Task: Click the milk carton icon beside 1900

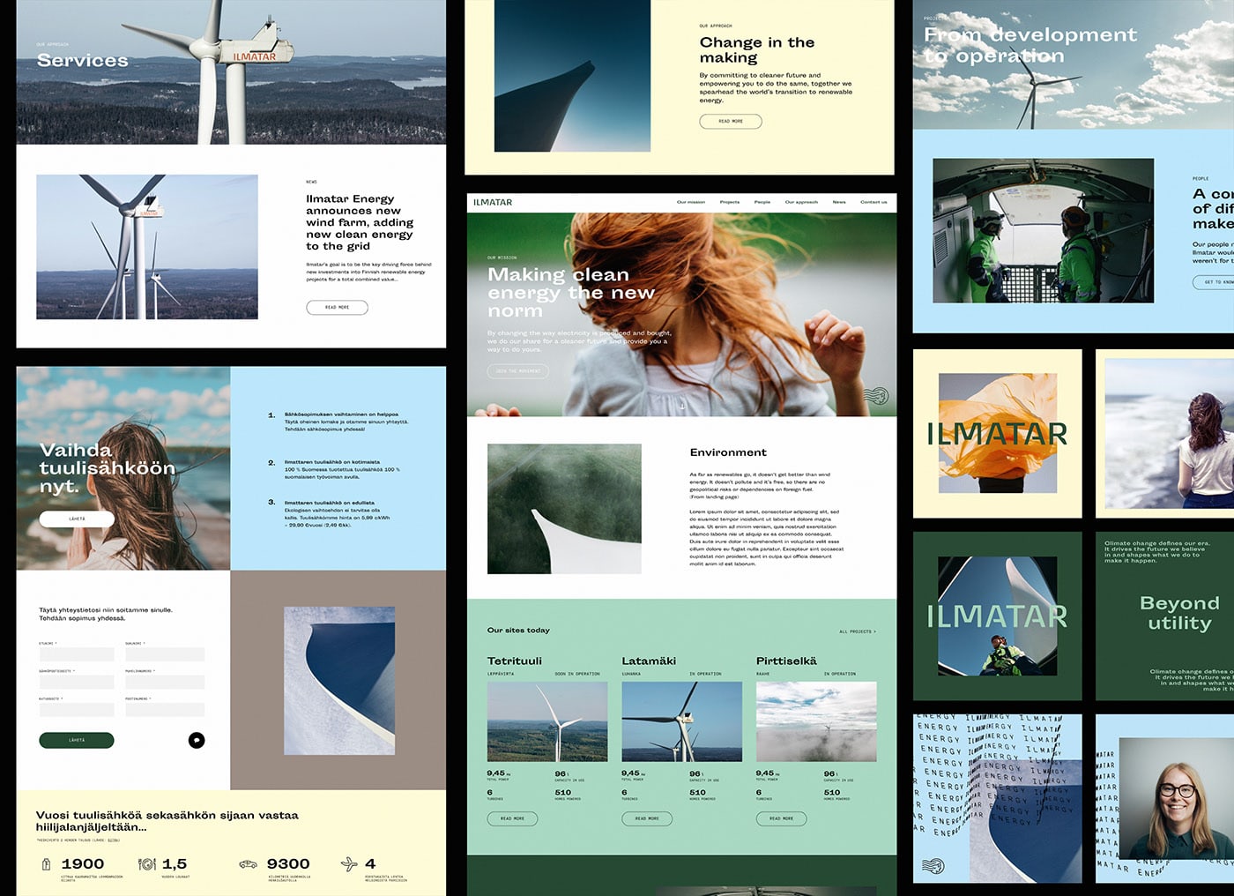Action: click(x=46, y=864)
